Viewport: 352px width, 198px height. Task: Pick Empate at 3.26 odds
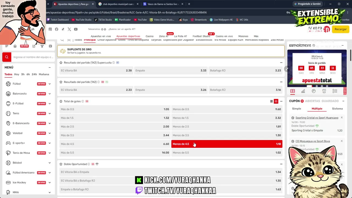[171, 90]
